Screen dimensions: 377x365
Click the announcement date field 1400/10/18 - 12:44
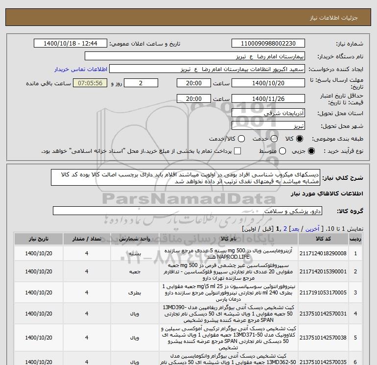(x=70, y=43)
